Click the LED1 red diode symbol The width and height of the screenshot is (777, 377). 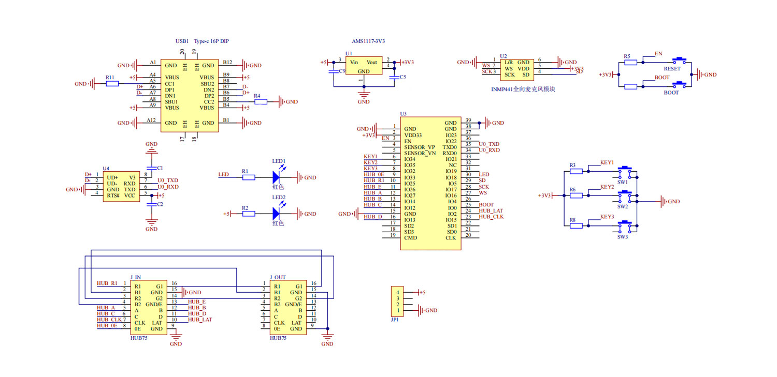277,177
